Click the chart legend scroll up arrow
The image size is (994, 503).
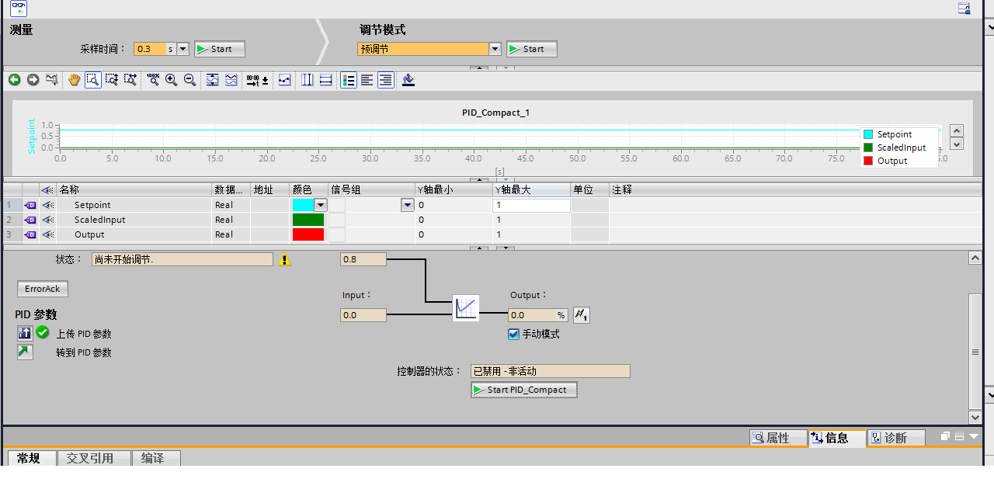click(957, 131)
